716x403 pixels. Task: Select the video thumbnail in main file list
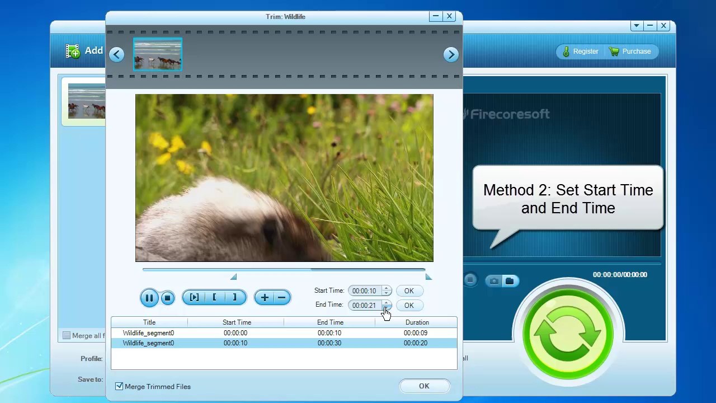point(86,101)
